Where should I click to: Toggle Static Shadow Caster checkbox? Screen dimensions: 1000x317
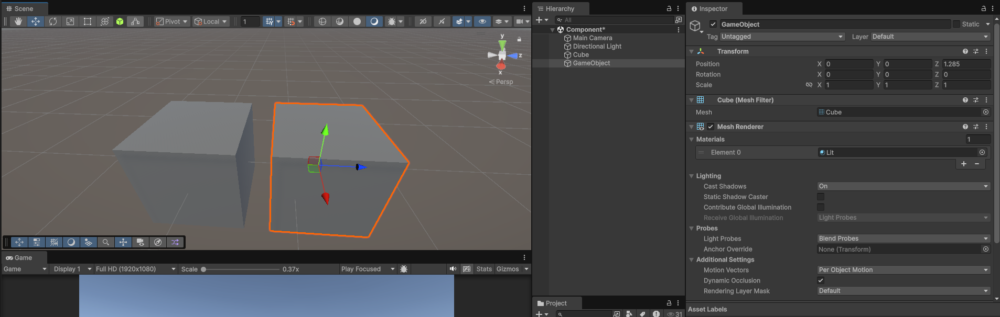(821, 197)
